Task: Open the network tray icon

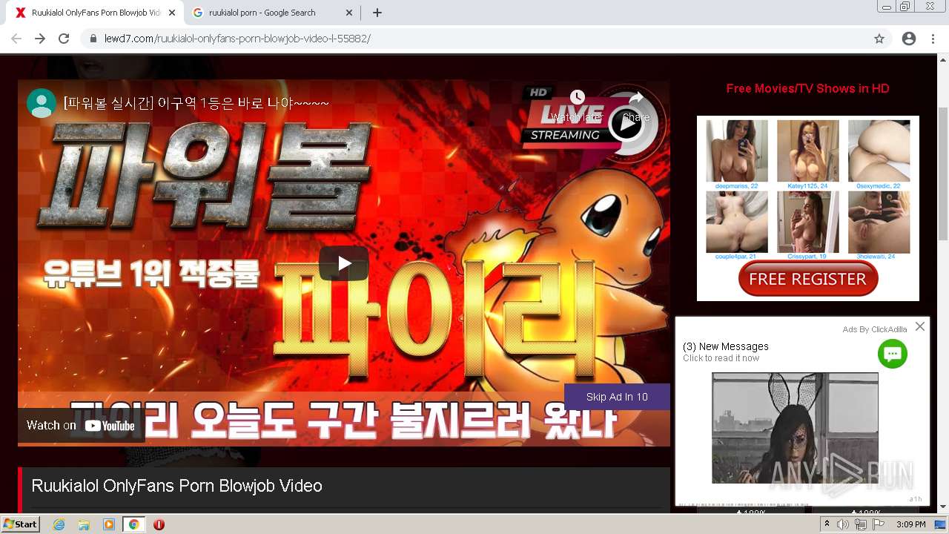Action: click(x=861, y=524)
